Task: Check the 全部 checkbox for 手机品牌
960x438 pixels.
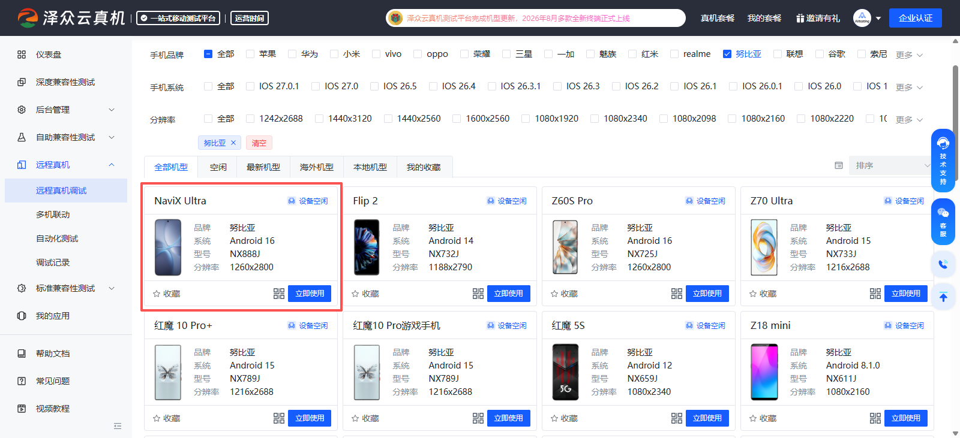Action: click(208, 54)
